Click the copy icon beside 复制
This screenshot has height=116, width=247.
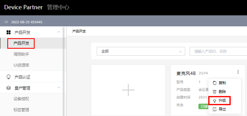pos(215,83)
